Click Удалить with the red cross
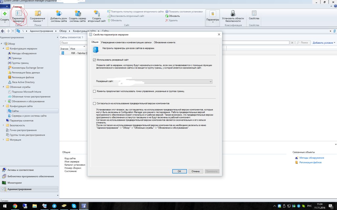 tap(171, 20)
